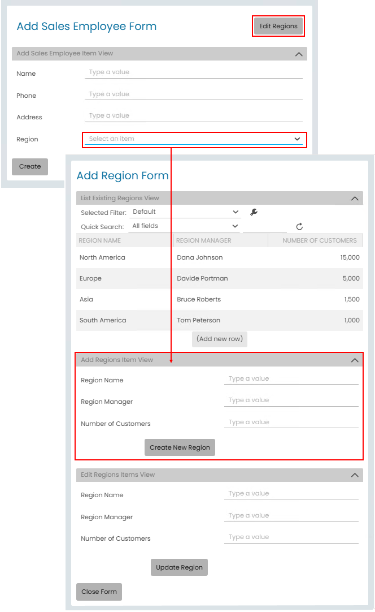Open the Quick Search fields dropdown
The width and height of the screenshot is (375, 612).
pos(185,226)
